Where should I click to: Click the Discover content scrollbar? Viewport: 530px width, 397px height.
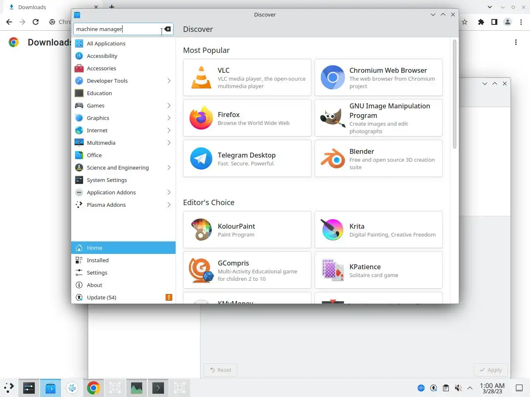tap(455, 94)
